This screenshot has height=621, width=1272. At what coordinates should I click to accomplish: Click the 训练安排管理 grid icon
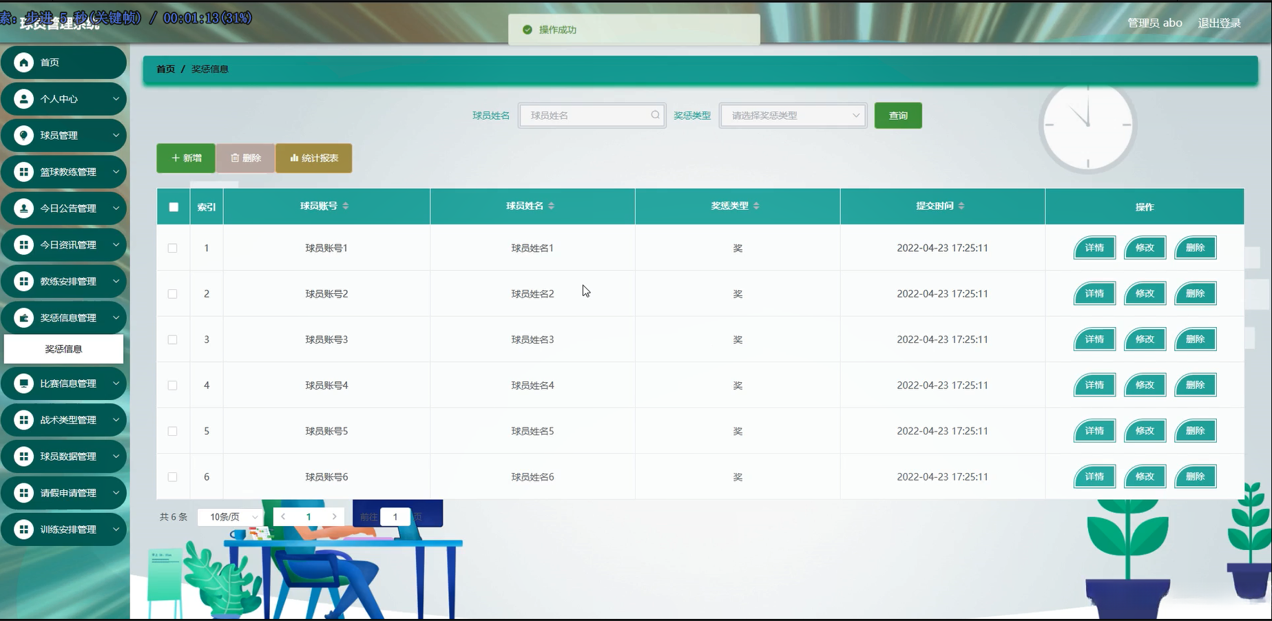(x=24, y=529)
